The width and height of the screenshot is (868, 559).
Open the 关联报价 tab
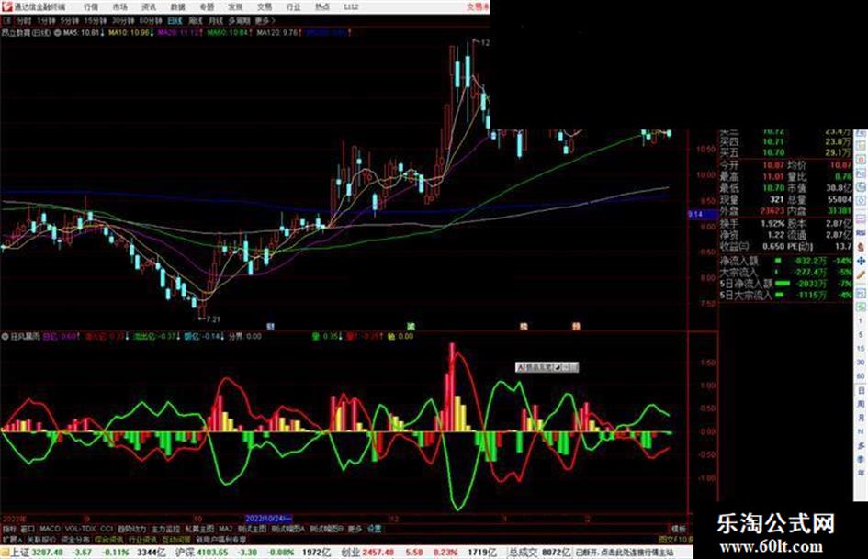click(x=41, y=539)
